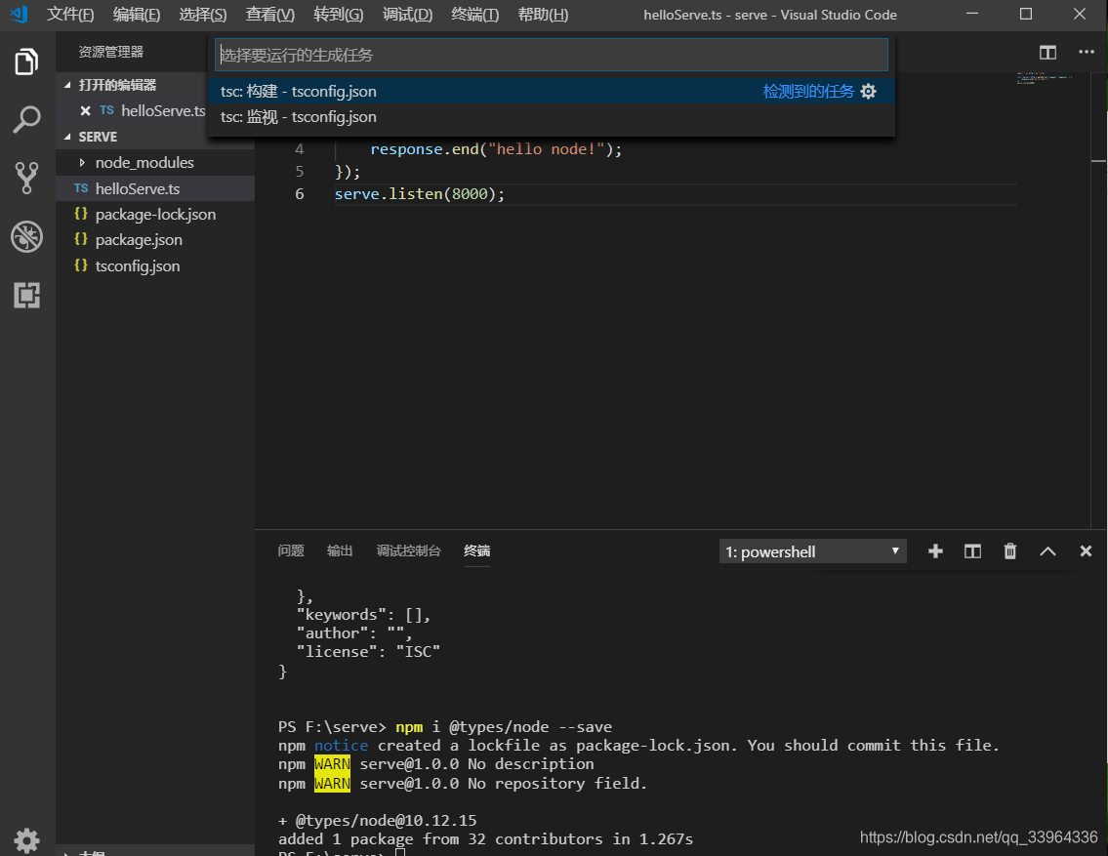Open the 调试(D) menu

407,15
